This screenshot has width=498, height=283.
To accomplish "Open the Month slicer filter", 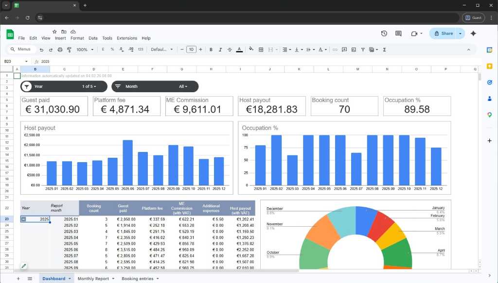I will pyautogui.click(x=155, y=86).
